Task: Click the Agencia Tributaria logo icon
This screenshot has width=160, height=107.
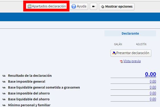Action: pyautogui.click(x=114, y=53)
